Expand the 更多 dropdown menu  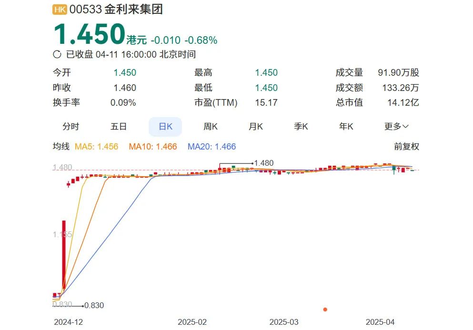[396, 127]
